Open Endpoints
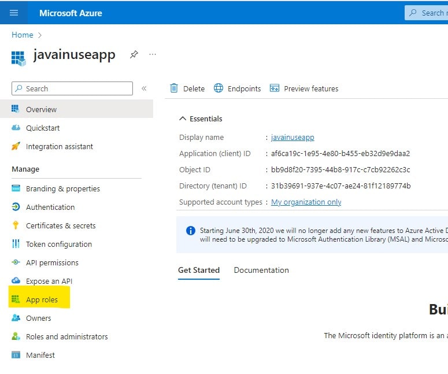This screenshot has width=448, height=374. [x=244, y=89]
